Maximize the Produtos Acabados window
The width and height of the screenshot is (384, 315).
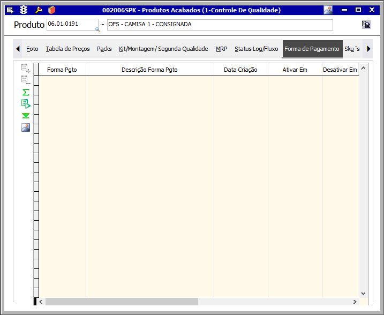358,10
